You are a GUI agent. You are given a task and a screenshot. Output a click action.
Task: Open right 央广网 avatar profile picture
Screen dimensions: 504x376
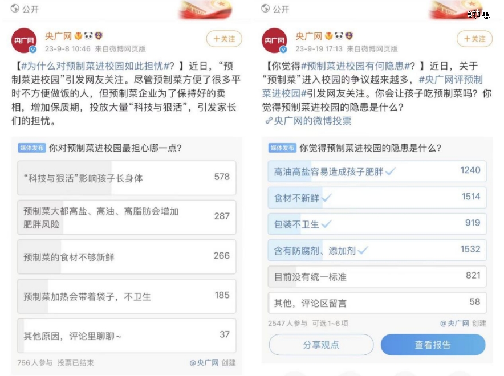click(x=274, y=40)
